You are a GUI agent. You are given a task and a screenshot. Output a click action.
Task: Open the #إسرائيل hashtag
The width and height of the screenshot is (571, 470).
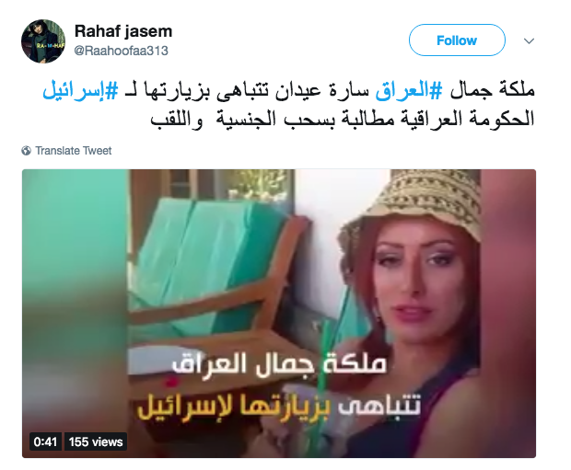click(x=80, y=91)
